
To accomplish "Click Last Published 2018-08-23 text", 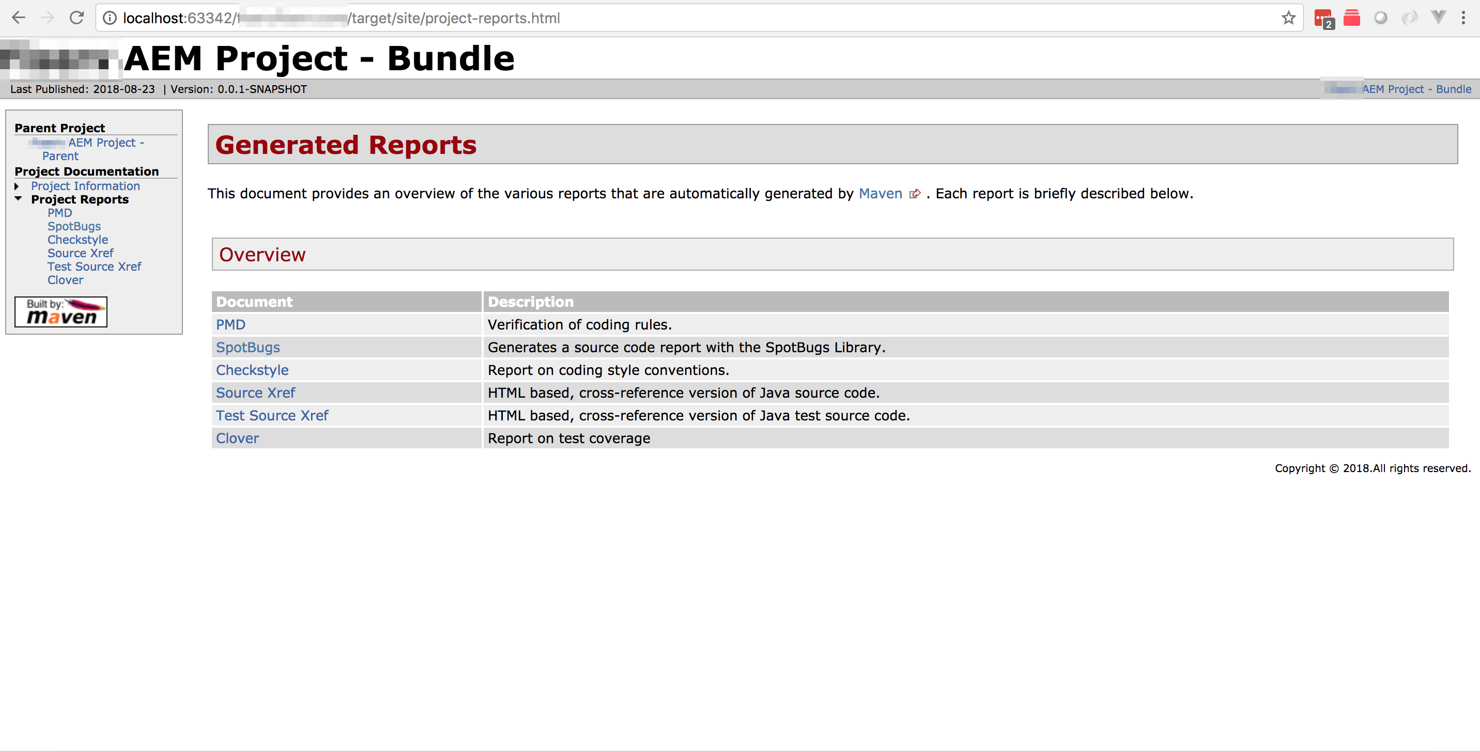I will click(83, 89).
